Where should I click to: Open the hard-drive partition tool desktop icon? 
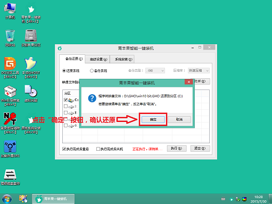pyautogui.click(x=31, y=38)
